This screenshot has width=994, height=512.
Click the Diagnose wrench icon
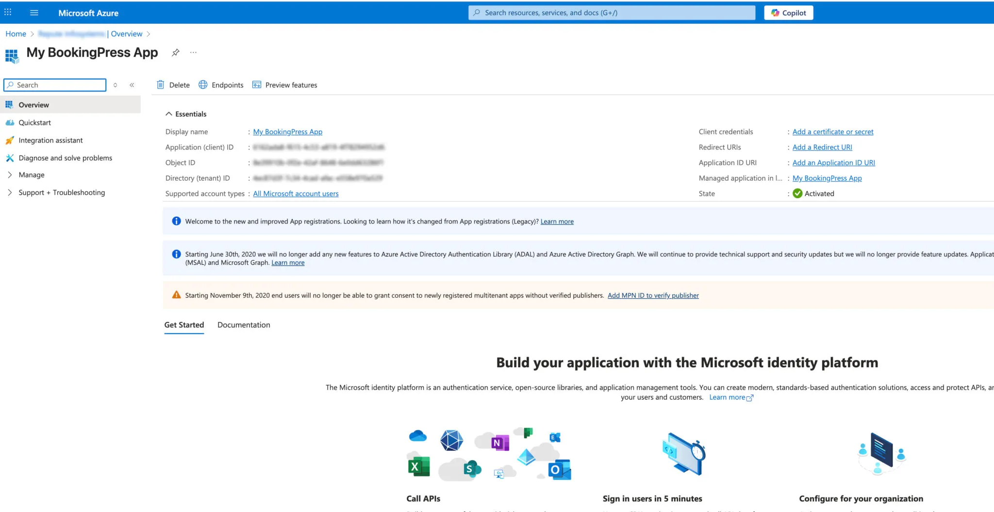coord(10,158)
